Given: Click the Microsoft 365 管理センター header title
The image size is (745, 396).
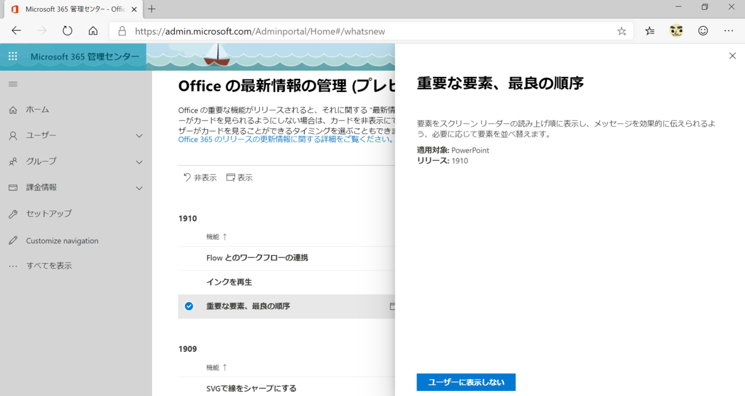Looking at the screenshot, I should 85,57.
